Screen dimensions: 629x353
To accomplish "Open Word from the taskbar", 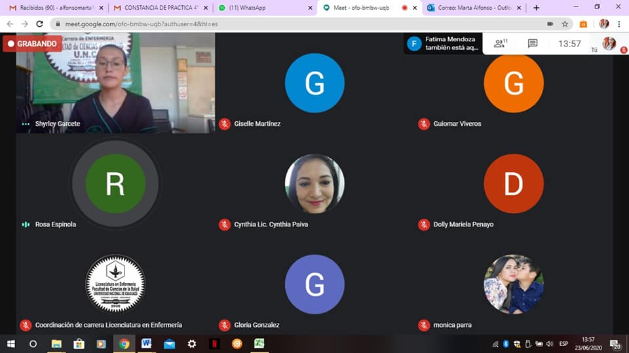I will point(146,344).
